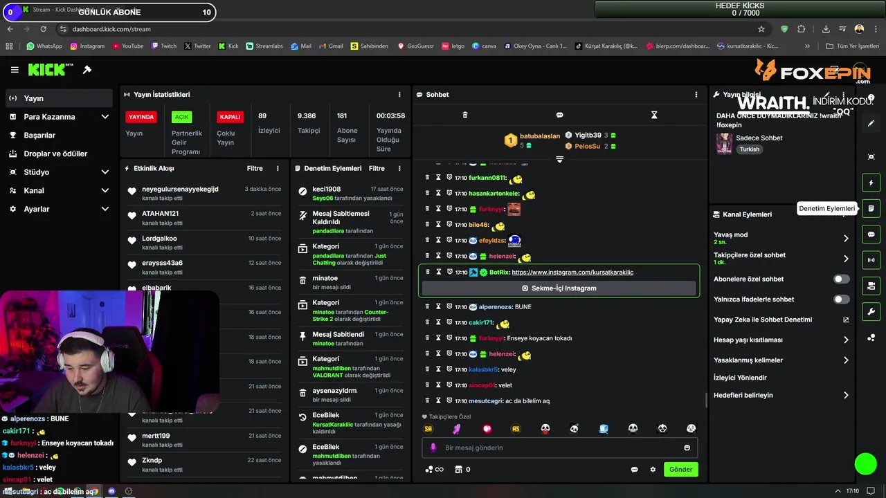
Task: Delete the message from mesutcagri
Action: 427,400
